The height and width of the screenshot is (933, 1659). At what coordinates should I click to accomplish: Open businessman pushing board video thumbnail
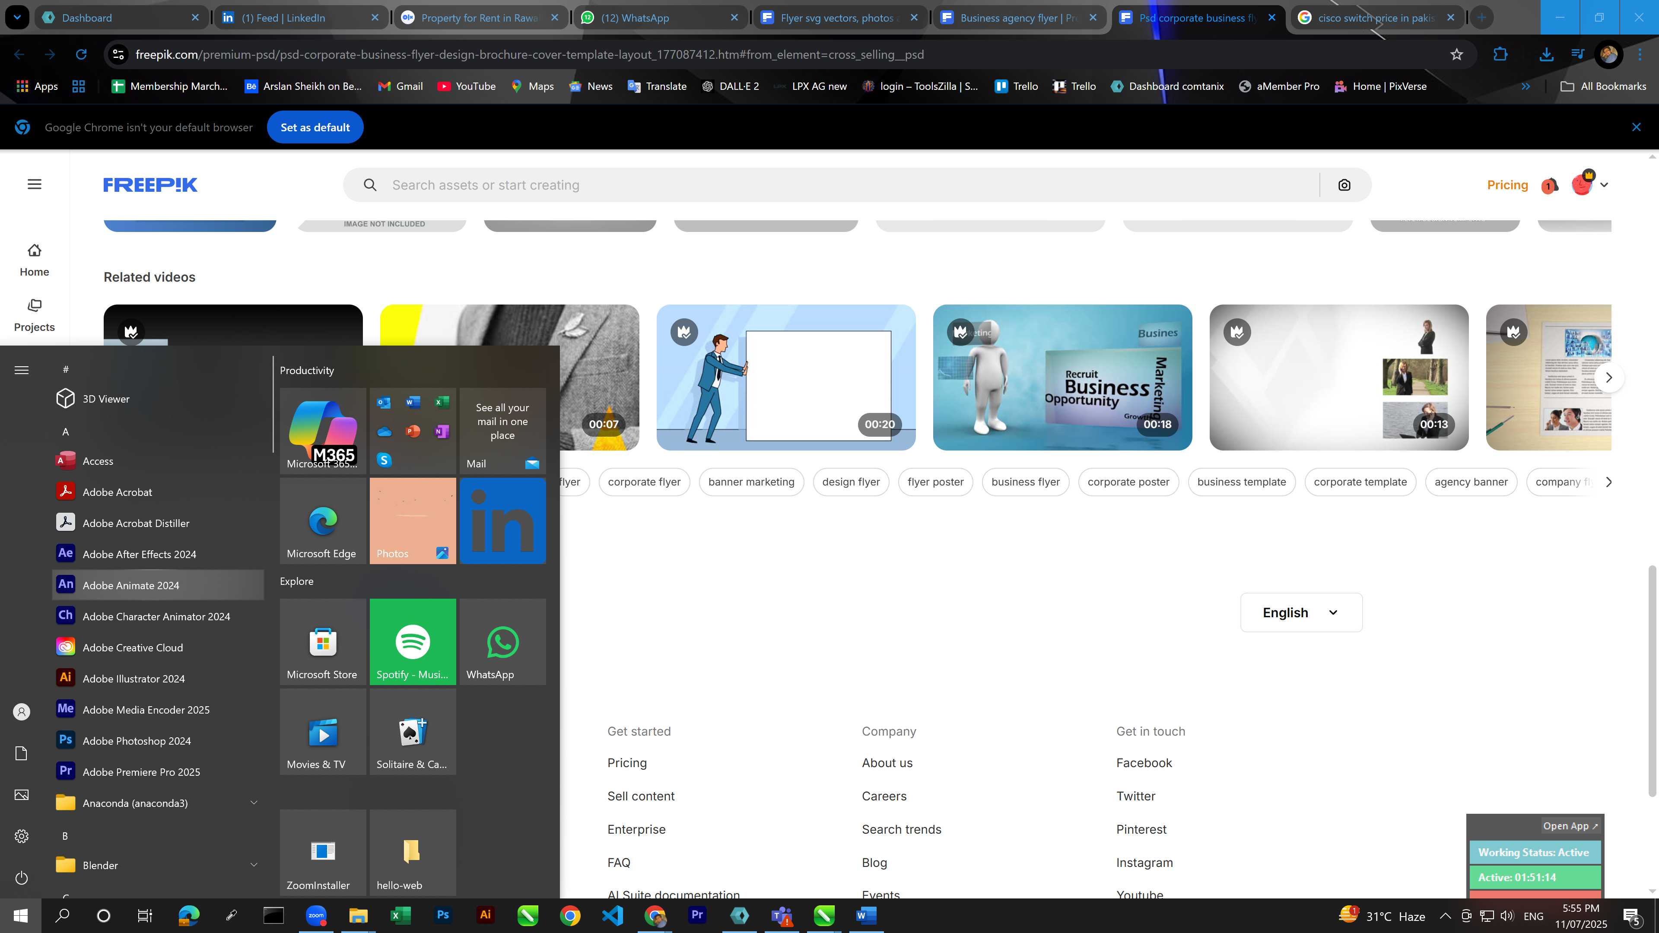click(x=786, y=378)
